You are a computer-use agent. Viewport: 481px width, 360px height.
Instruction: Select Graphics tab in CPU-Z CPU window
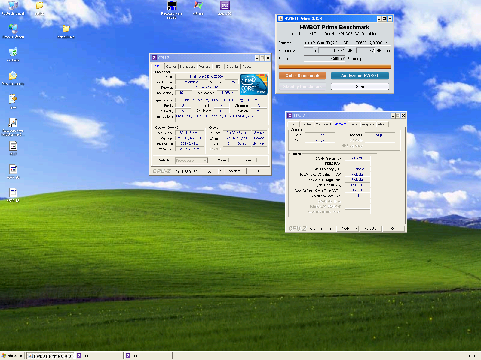233,67
